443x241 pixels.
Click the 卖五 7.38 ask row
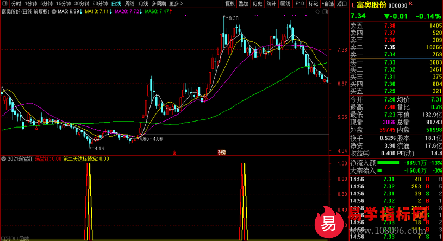coord(396,26)
